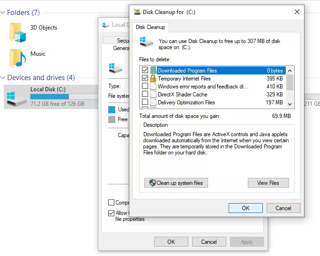Click the View Files button
This screenshot has width=320, height=256.
pyautogui.click(x=268, y=183)
